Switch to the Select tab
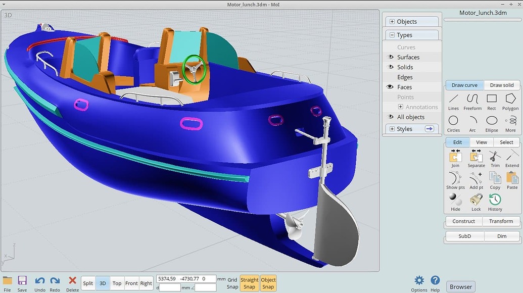Viewport: 523px width, 293px height. [x=506, y=142]
